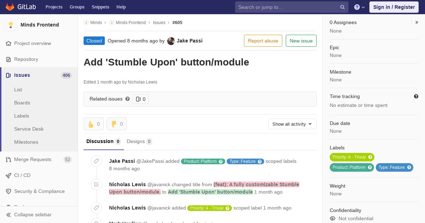This screenshot has height=223, width=425.
Task: Open Milestones in the sidebar
Action: click(26, 142)
